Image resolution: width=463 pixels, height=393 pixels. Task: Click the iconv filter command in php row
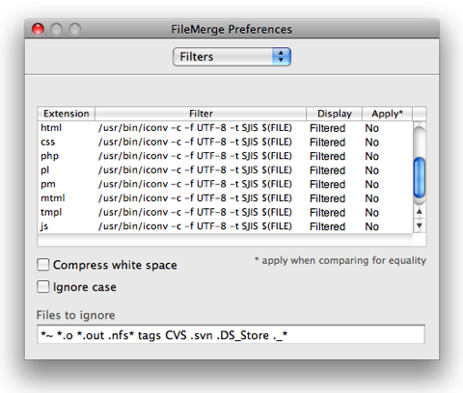(x=195, y=156)
